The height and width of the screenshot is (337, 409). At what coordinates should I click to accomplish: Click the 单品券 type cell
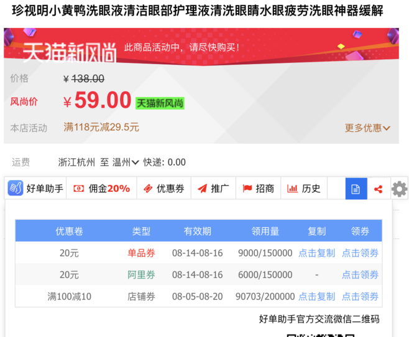[141, 253]
